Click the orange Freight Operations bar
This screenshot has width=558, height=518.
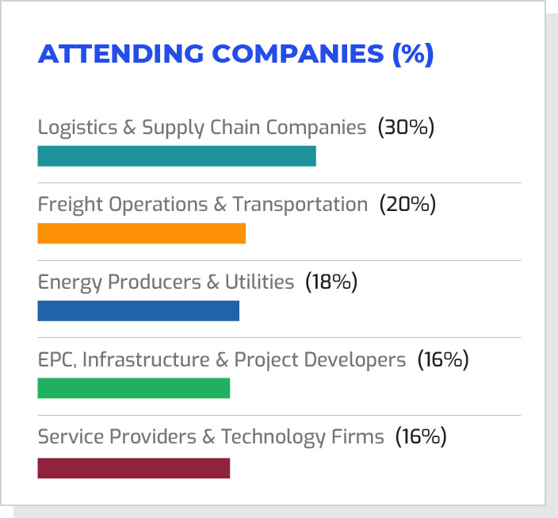tap(141, 233)
